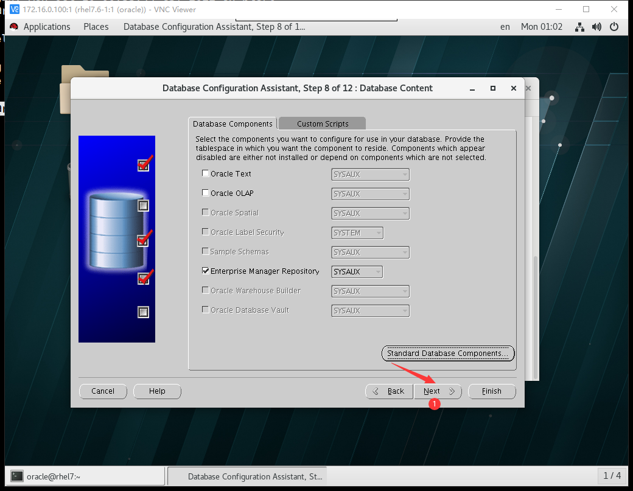Toggle the Oracle Database Vault checkbox

pos(206,310)
